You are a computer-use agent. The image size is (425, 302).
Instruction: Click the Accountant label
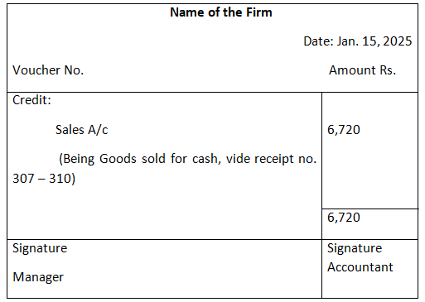click(360, 267)
